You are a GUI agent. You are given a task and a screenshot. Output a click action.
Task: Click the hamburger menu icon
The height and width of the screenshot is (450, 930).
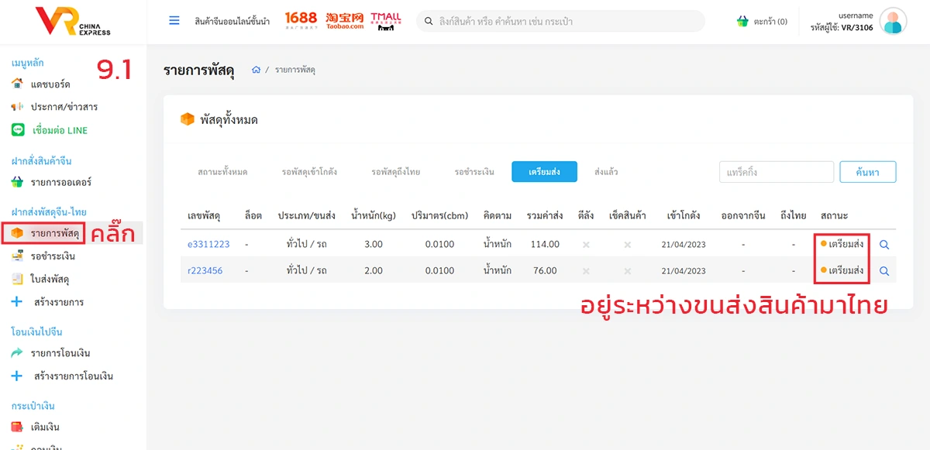[174, 21]
